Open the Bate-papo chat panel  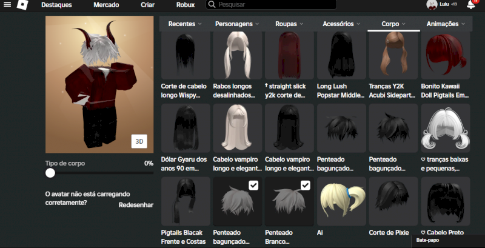(x=448, y=240)
